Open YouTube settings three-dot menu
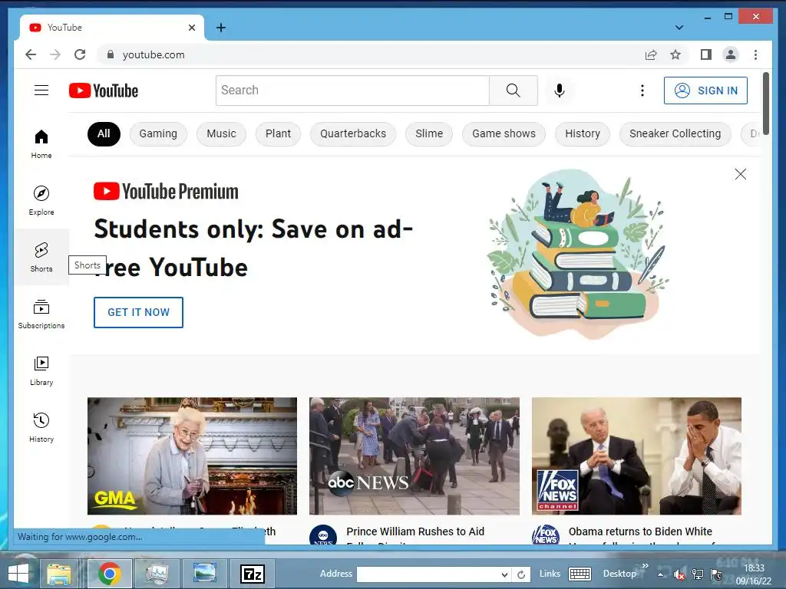 click(x=642, y=90)
